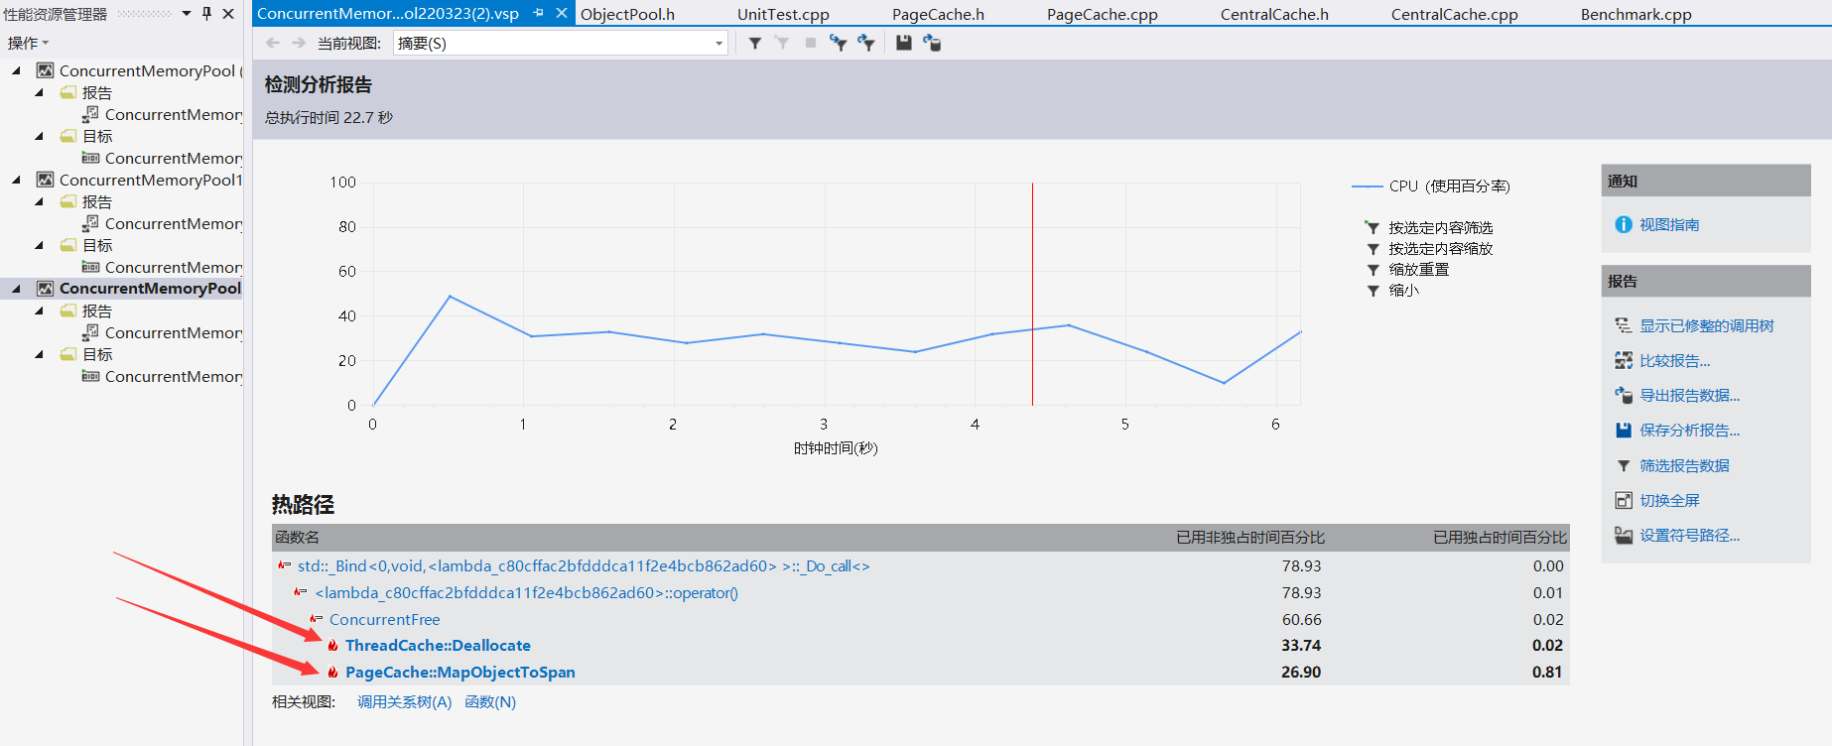Viewport: 1832px width, 746px height.
Task: Open the ThreadCache::Deallocate function link
Action: (438, 646)
